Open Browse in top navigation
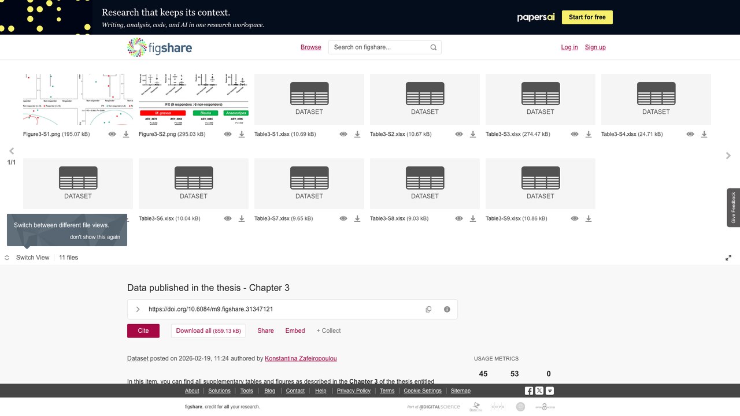 (310, 47)
